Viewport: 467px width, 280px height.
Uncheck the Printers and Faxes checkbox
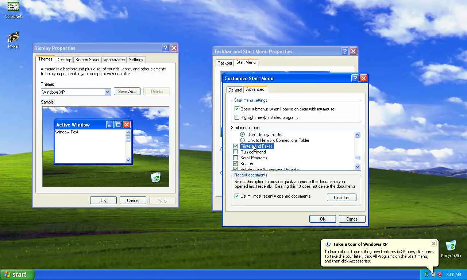236,146
